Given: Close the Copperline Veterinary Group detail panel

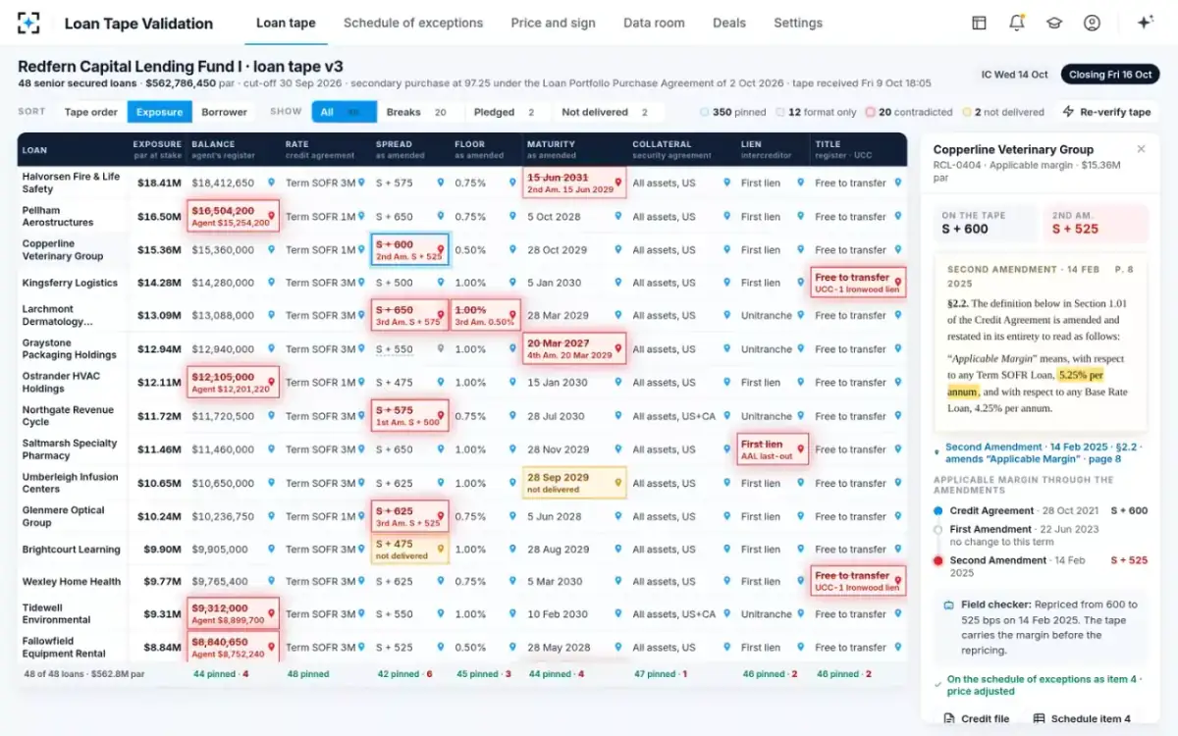Looking at the screenshot, I should point(1141,149).
